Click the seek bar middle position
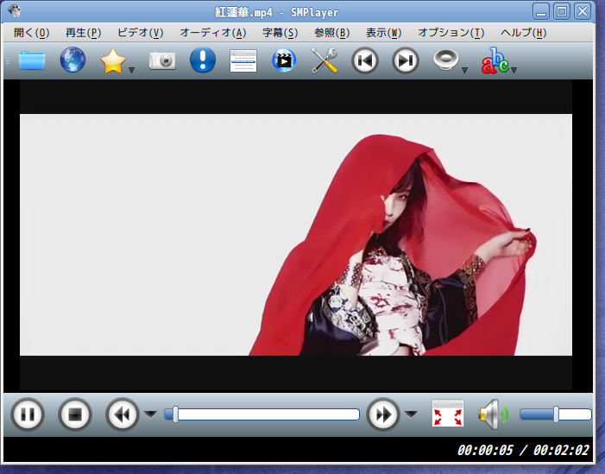The width and height of the screenshot is (605, 474). click(x=262, y=414)
